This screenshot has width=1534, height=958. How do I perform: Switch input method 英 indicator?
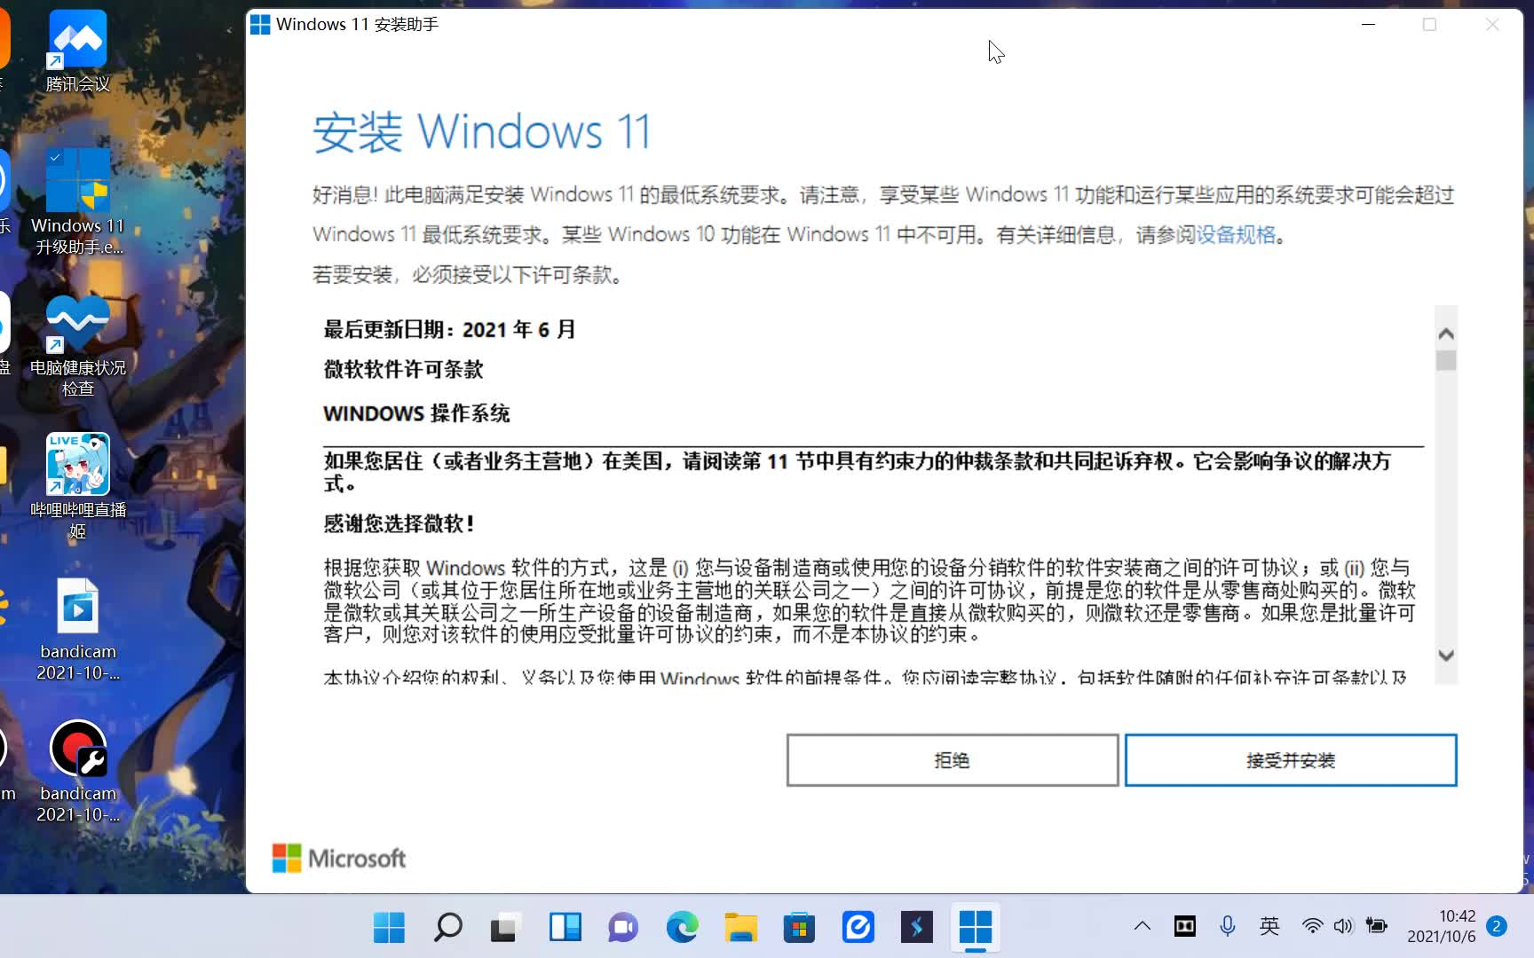click(1269, 926)
